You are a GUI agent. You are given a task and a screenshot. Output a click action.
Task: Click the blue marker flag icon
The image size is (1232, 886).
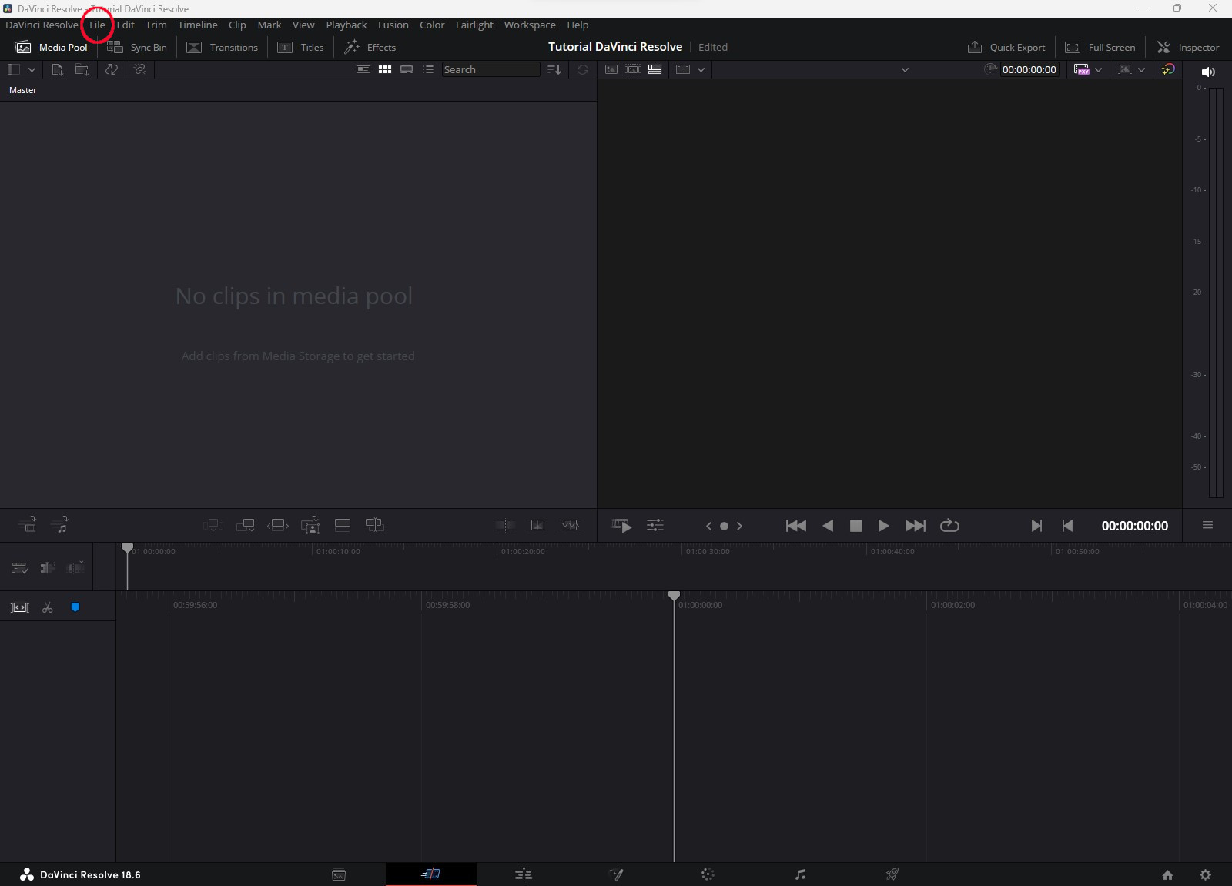[x=75, y=607]
